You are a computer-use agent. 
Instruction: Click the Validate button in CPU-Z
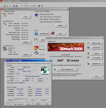pyautogui.click(x=38, y=104)
